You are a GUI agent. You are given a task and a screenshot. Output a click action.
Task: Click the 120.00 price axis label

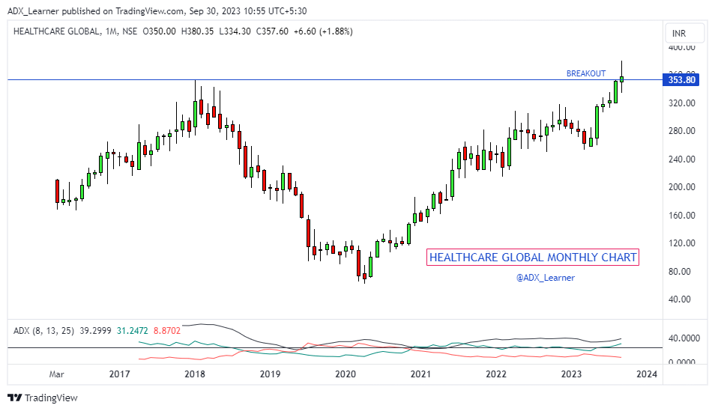point(682,243)
